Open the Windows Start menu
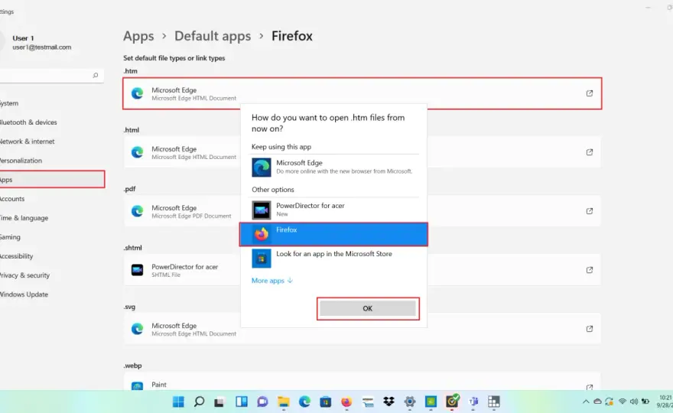The image size is (673, 413). (x=178, y=402)
